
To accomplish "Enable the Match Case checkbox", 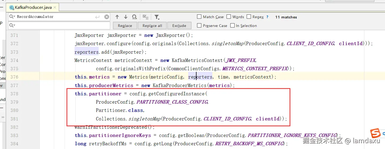I will point(199,17).
